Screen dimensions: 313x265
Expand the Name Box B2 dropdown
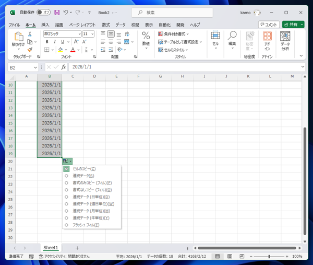pos(35,67)
